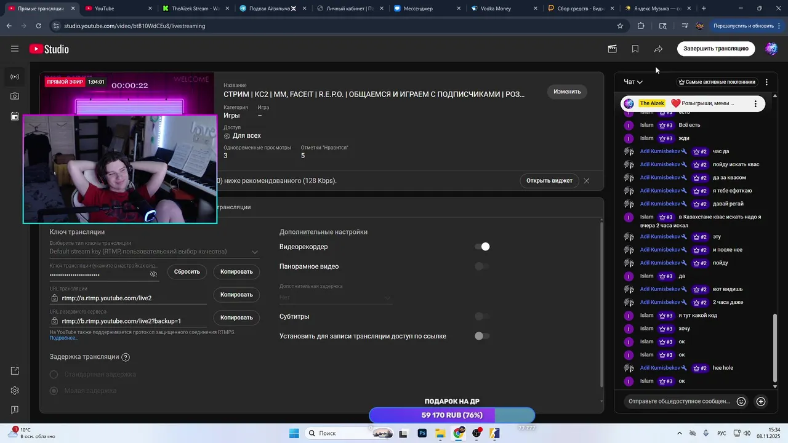Switch to the Яндекс Музыка tab
The height and width of the screenshot is (443, 788).
tap(657, 9)
